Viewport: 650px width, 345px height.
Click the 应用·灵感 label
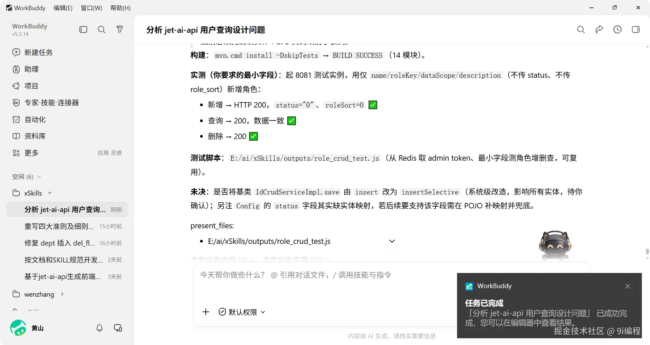(110, 153)
